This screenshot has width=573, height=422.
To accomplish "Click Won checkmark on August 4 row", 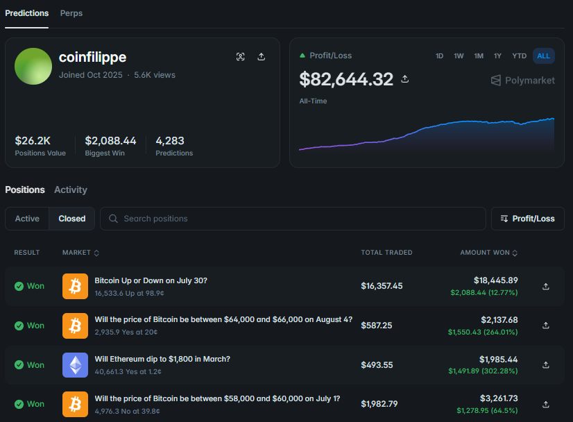I will 19,326.
